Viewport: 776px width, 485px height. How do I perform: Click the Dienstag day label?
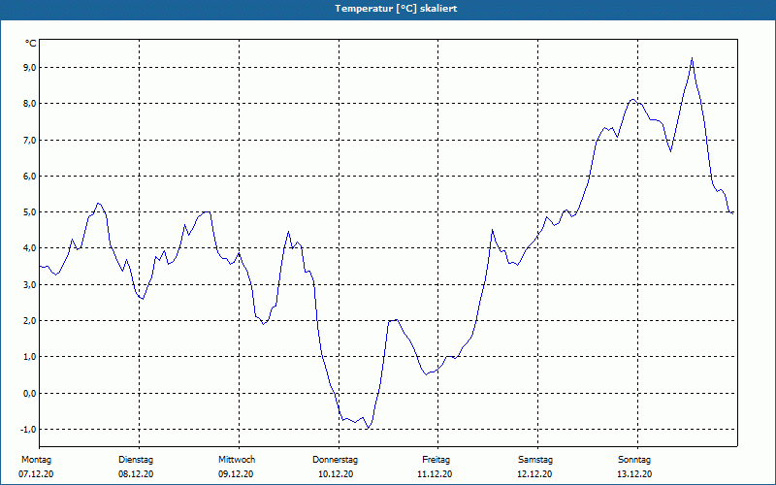tap(136, 460)
